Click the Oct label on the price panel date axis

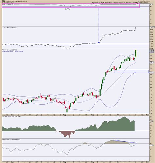(118, 115)
